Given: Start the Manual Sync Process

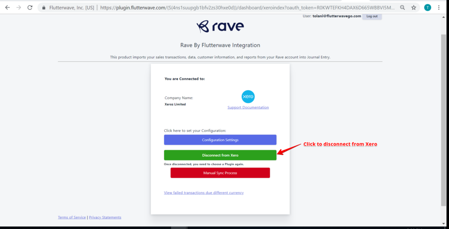Looking at the screenshot, I should point(220,173).
